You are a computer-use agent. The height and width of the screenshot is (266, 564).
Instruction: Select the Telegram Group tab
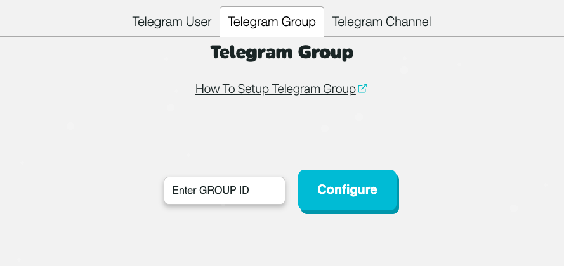(272, 22)
